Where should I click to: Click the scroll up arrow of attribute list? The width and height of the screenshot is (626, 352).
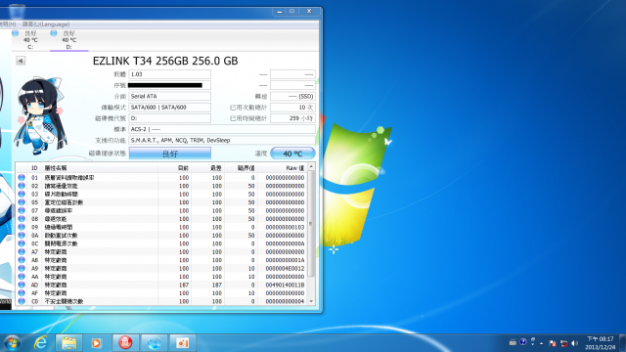pos(311,166)
